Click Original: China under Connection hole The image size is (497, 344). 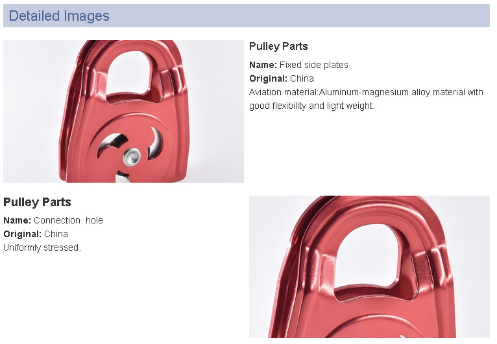(x=36, y=234)
